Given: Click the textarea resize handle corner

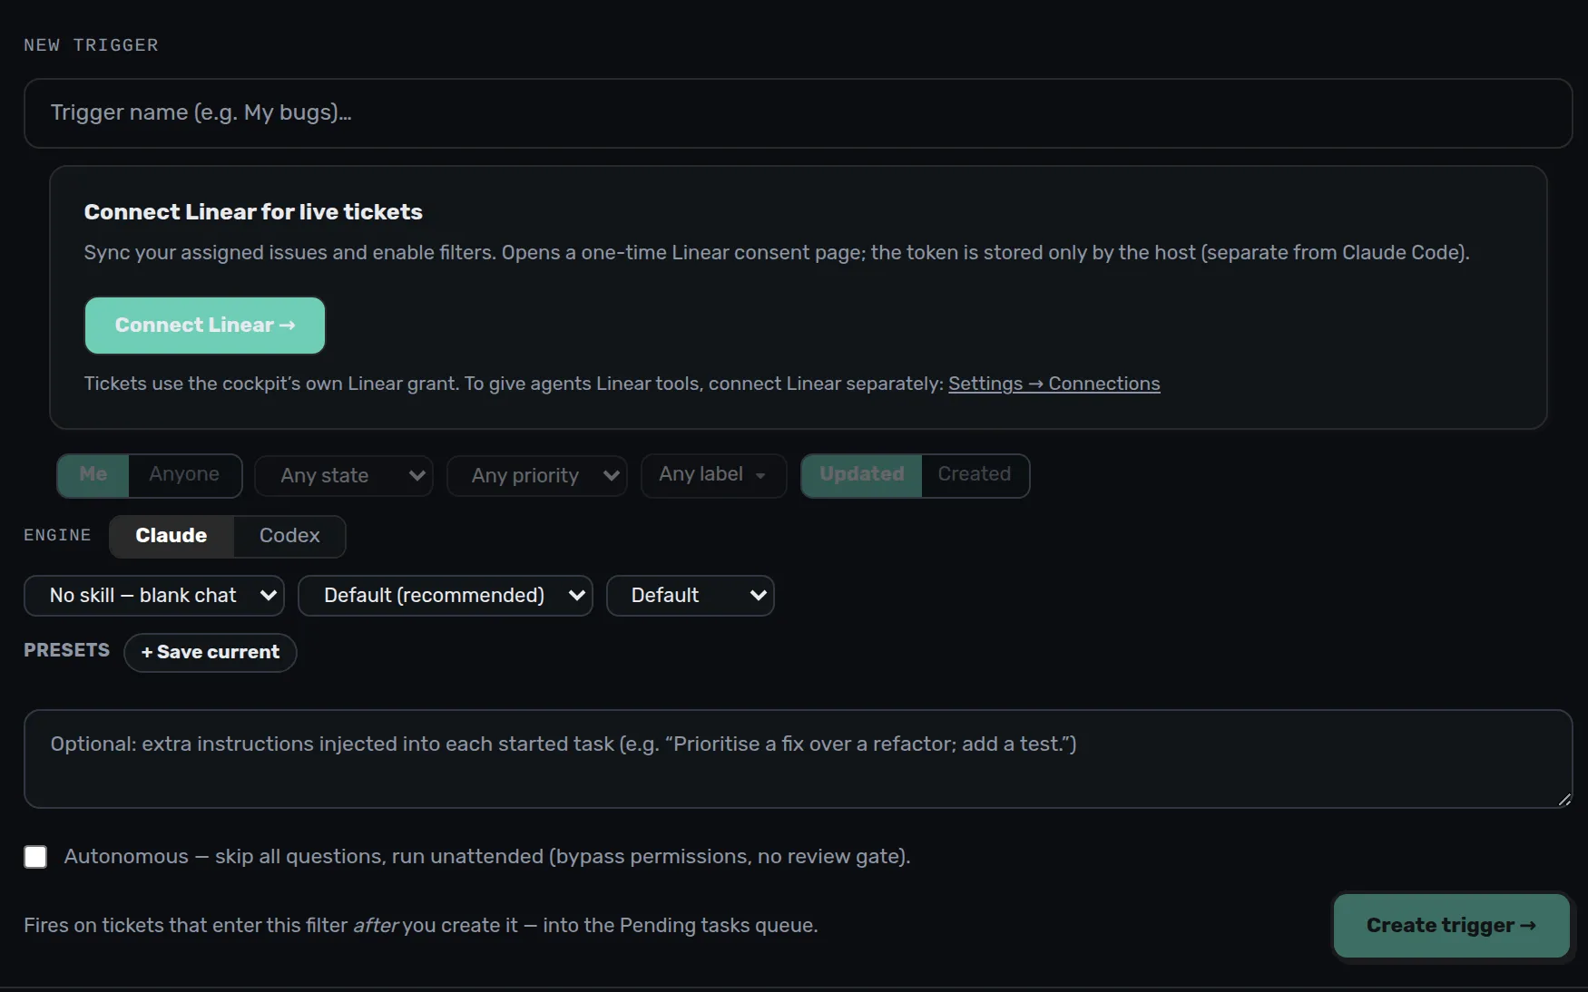Looking at the screenshot, I should pos(1563,800).
